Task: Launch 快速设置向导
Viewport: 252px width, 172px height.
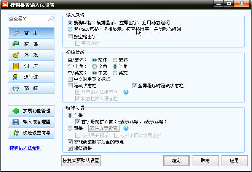Action: coord(31,133)
